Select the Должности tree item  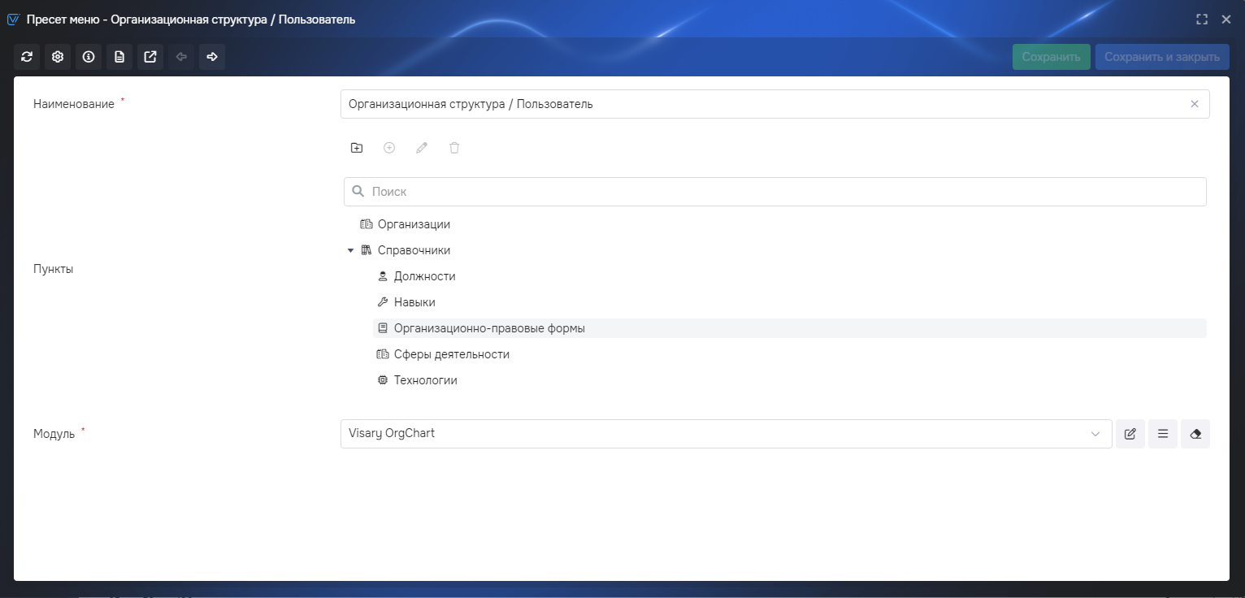[424, 276]
